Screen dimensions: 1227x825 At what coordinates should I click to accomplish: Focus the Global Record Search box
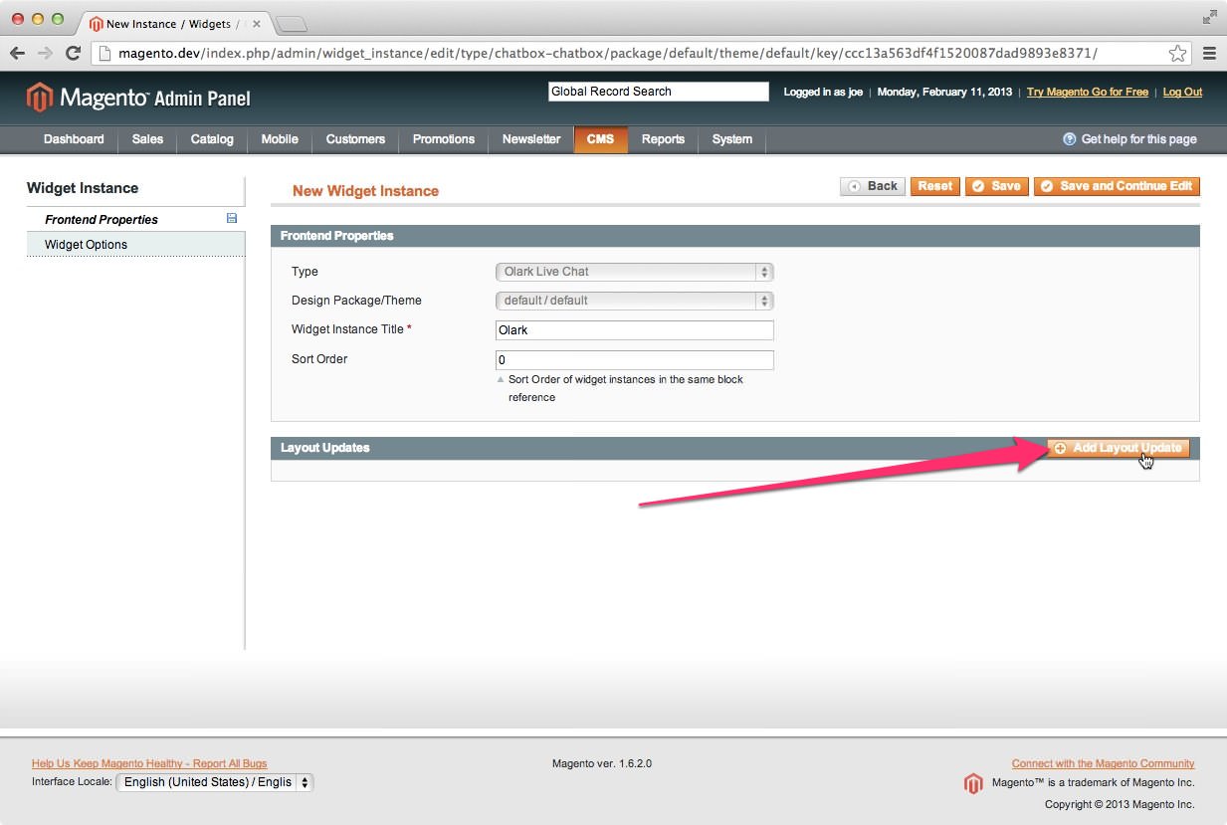coord(658,92)
